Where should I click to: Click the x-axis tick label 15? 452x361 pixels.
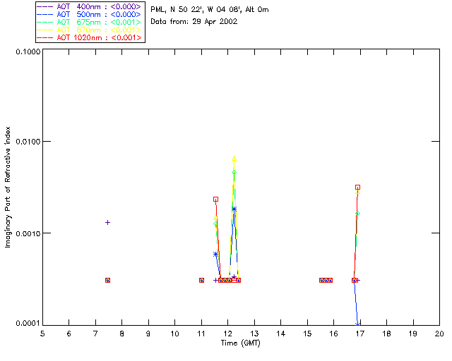[x=307, y=334]
